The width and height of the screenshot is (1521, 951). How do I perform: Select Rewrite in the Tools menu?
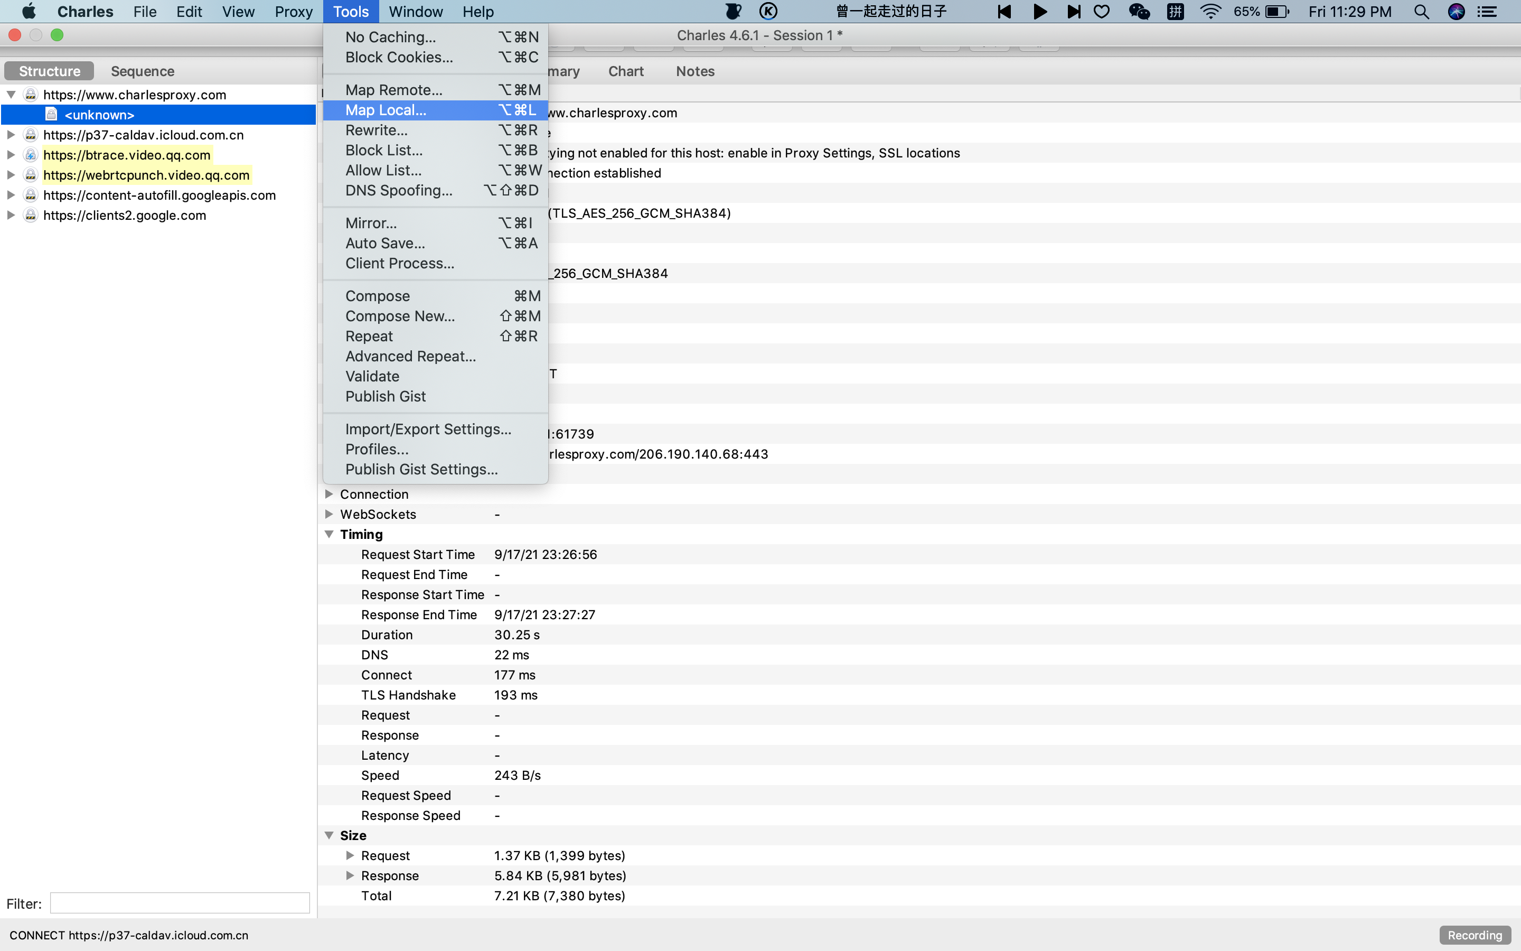(376, 130)
